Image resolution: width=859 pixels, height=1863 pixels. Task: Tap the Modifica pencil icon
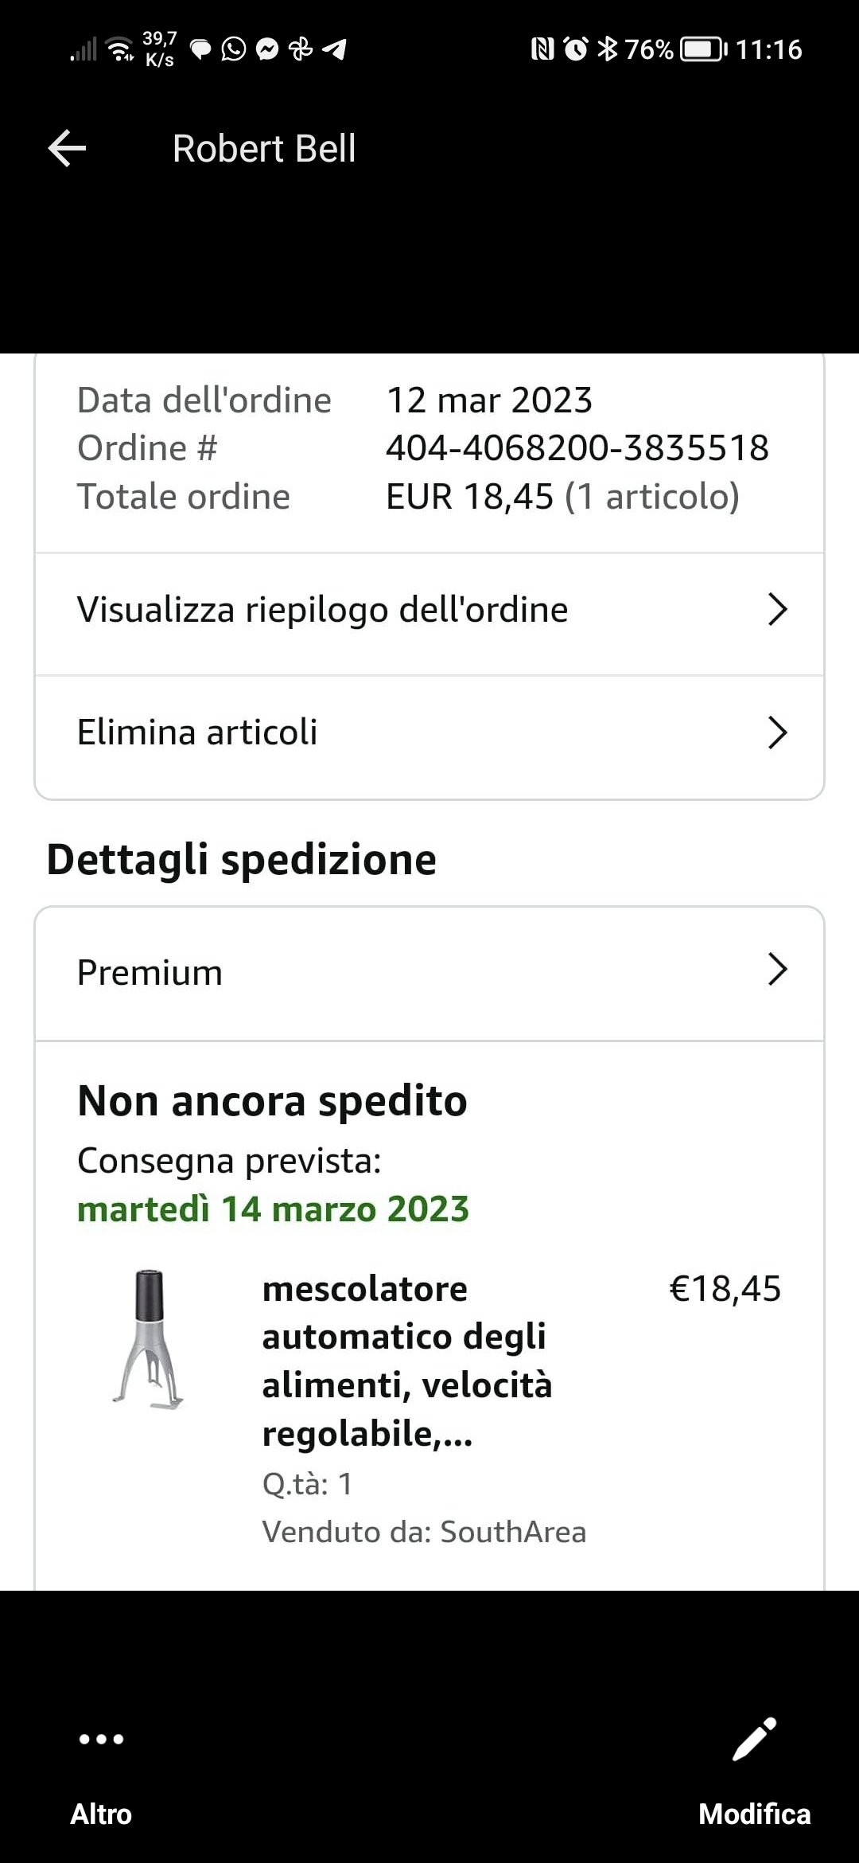pyautogui.click(x=754, y=1740)
